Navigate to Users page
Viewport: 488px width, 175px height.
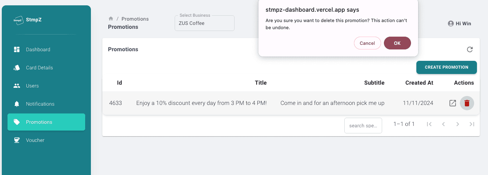tap(32, 86)
